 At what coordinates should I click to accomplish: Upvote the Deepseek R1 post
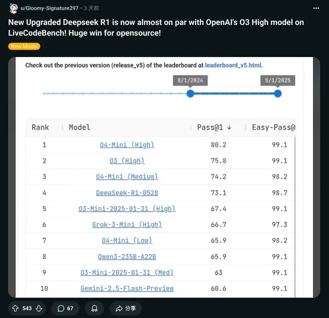point(15,308)
